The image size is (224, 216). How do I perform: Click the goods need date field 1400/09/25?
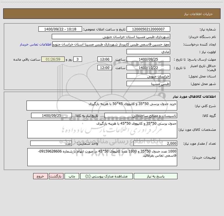(51, 115)
